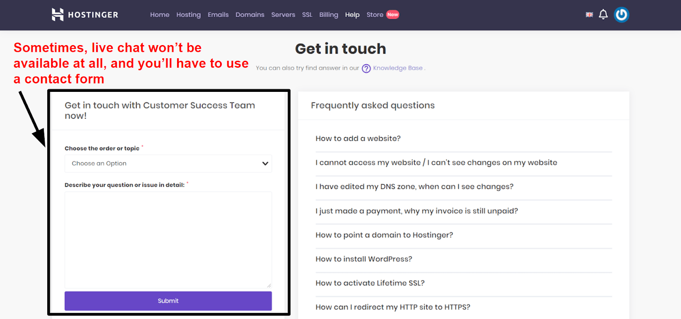Viewport: 681px width, 319px height.
Task: Click the Hostinger logo
Action: [85, 14]
